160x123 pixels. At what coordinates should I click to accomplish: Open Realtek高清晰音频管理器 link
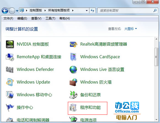point(103,44)
